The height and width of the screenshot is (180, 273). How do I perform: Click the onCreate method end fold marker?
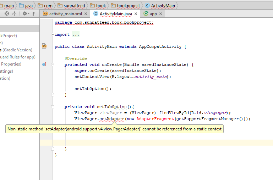(x=53, y=95)
